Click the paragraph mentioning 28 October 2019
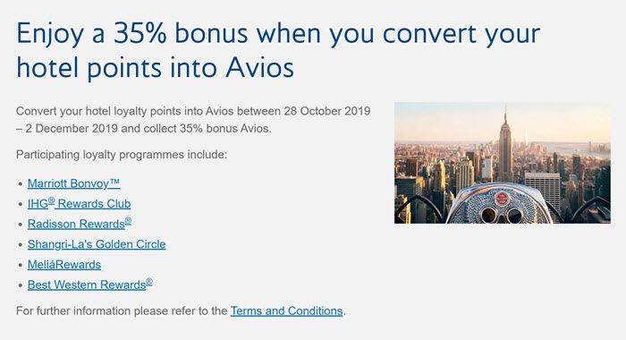Image resolution: width=626 pixels, height=340 pixels. [x=193, y=120]
